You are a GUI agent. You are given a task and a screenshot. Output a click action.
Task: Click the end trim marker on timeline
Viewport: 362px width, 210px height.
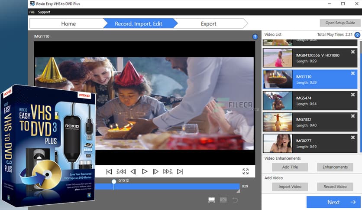(239, 191)
